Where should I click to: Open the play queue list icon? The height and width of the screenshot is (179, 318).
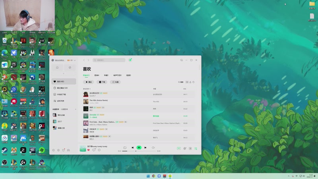point(196,148)
